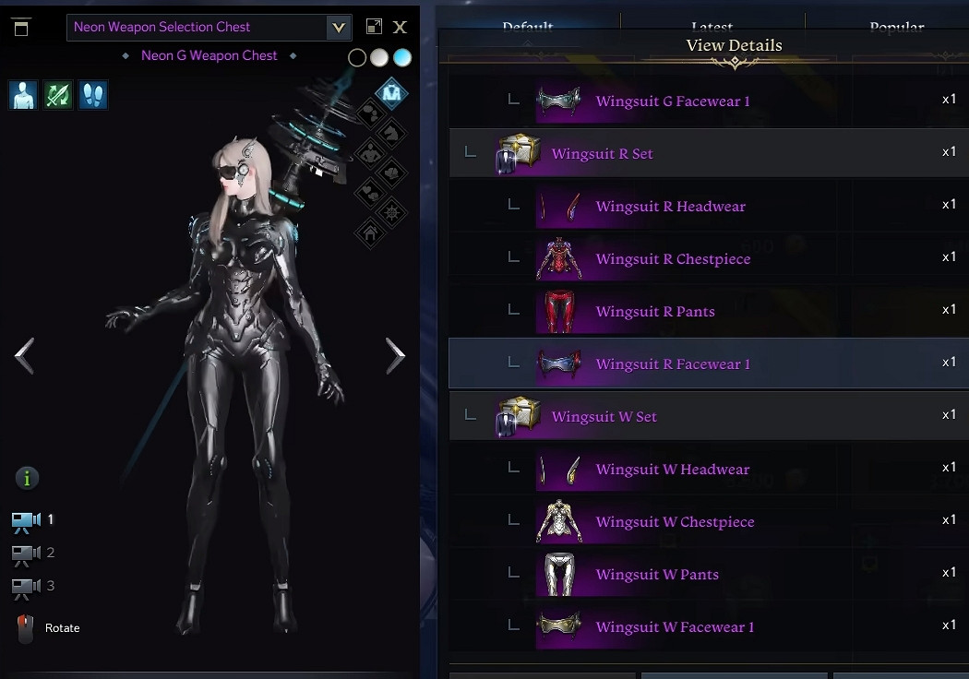Click the blue footprints icon
Screen dimensions: 969x679
click(x=93, y=95)
